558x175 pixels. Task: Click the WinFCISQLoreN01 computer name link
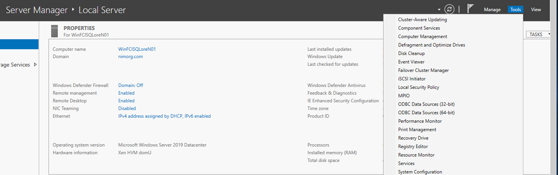click(x=137, y=49)
